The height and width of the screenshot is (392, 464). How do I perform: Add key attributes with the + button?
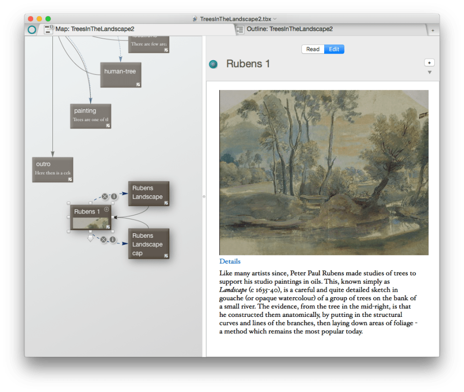coord(429,63)
